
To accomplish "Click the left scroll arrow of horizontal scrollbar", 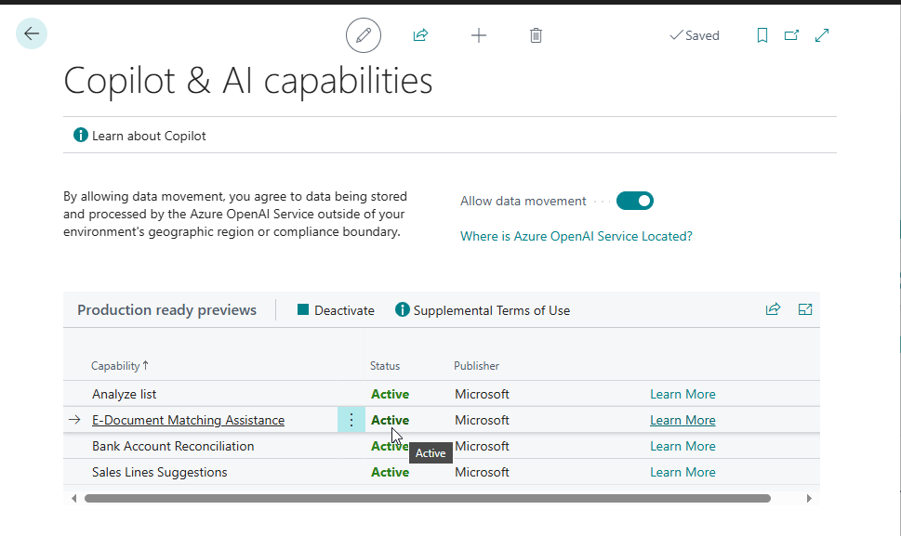I will [73, 498].
